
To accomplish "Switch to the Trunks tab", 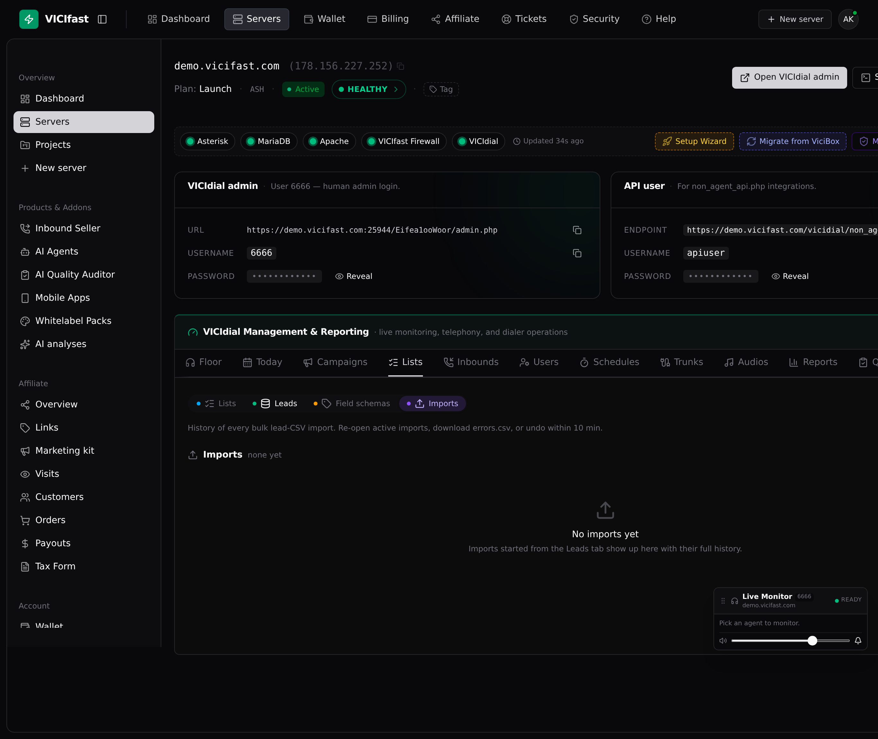I will 681,362.
